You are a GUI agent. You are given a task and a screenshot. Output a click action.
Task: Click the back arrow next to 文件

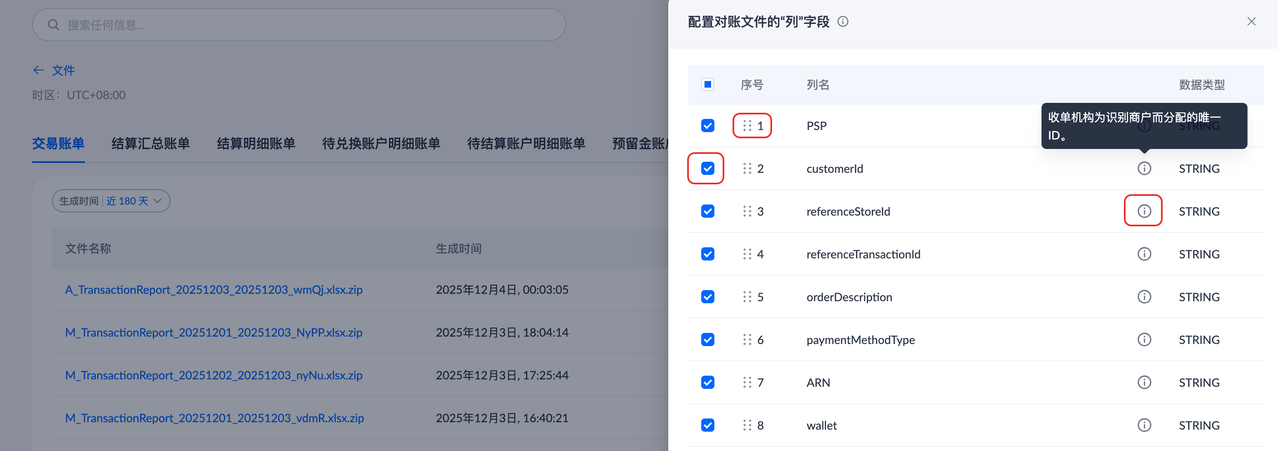tap(39, 70)
